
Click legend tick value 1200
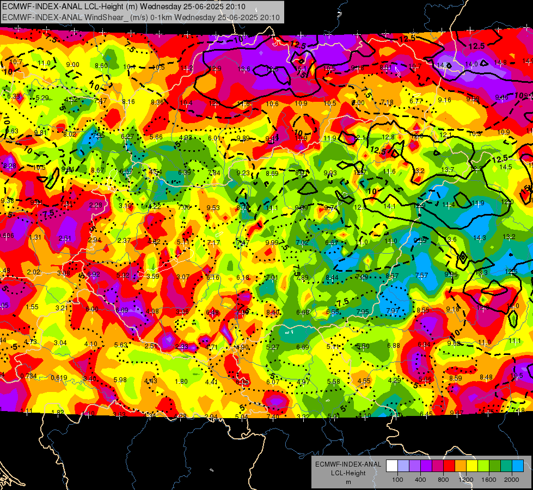[x=466, y=480]
